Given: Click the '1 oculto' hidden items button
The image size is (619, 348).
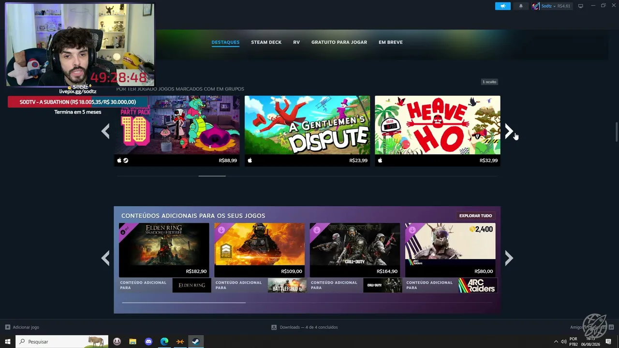Looking at the screenshot, I should coord(489,82).
